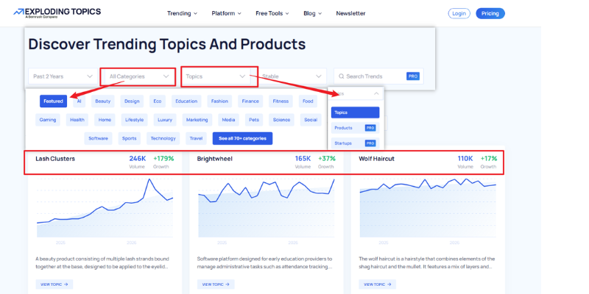Click the search magnifier icon
This screenshot has height=294, width=589.
tap(341, 76)
